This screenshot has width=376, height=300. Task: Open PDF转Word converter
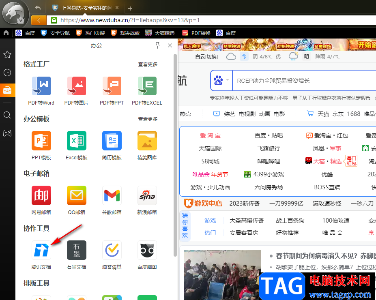tap(41, 91)
